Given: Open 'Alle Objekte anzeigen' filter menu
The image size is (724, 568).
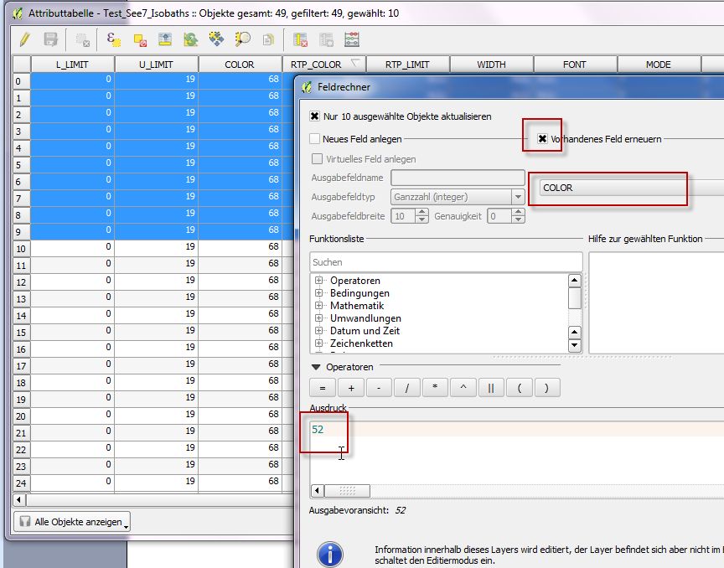Looking at the screenshot, I should coord(72,522).
